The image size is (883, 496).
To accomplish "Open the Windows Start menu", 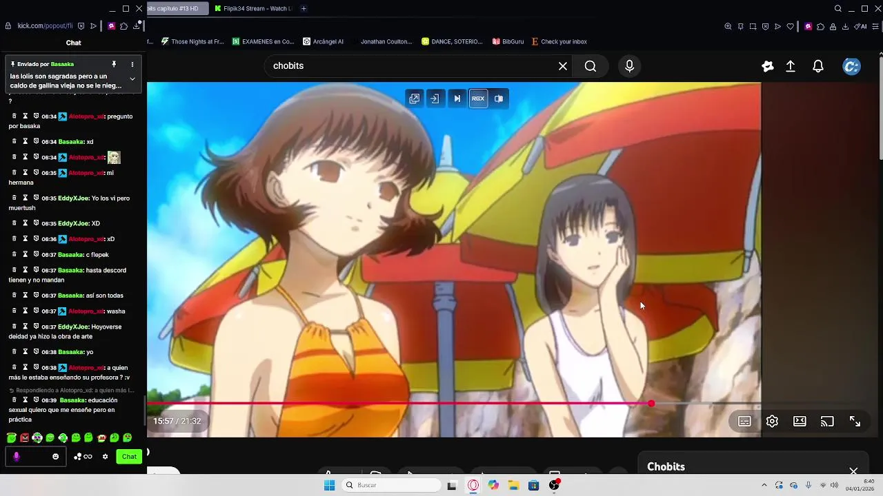I will (x=330, y=485).
